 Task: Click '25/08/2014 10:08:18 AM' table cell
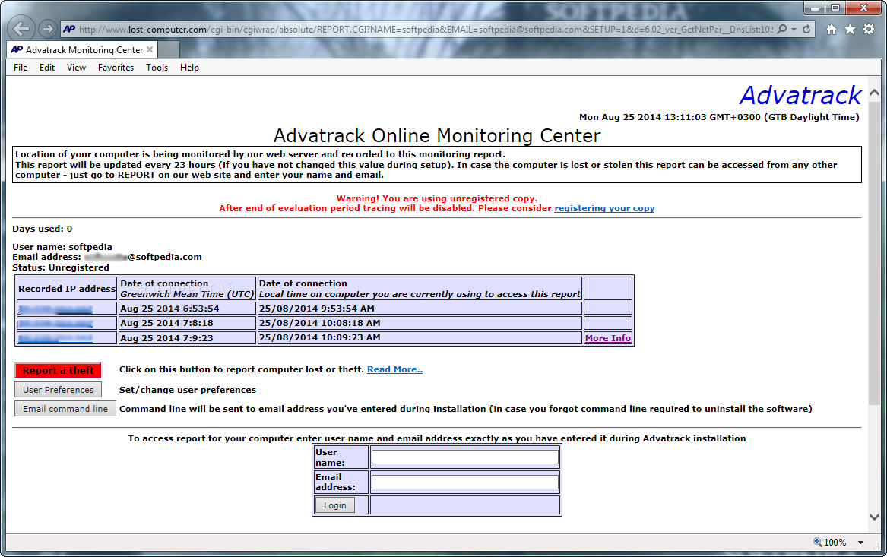pos(419,323)
